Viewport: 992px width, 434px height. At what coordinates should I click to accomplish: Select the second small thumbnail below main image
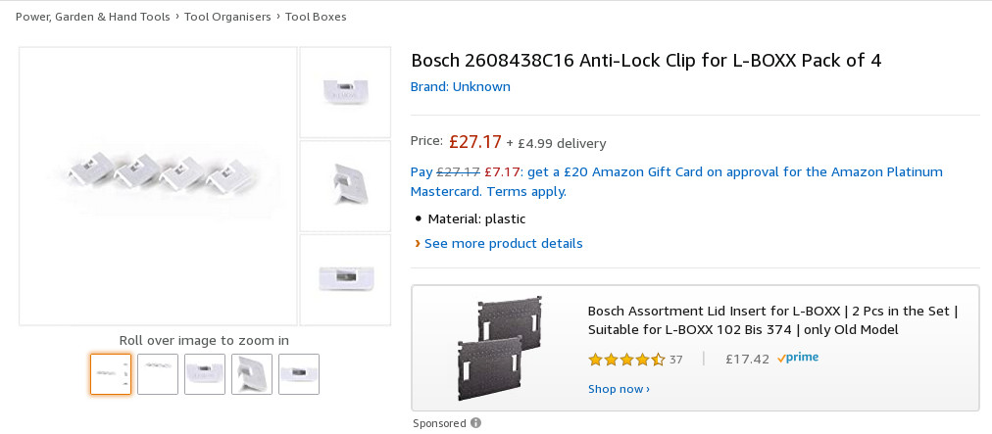tap(158, 374)
